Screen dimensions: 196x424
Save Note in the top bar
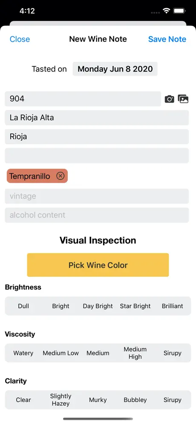pyautogui.click(x=167, y=39)
